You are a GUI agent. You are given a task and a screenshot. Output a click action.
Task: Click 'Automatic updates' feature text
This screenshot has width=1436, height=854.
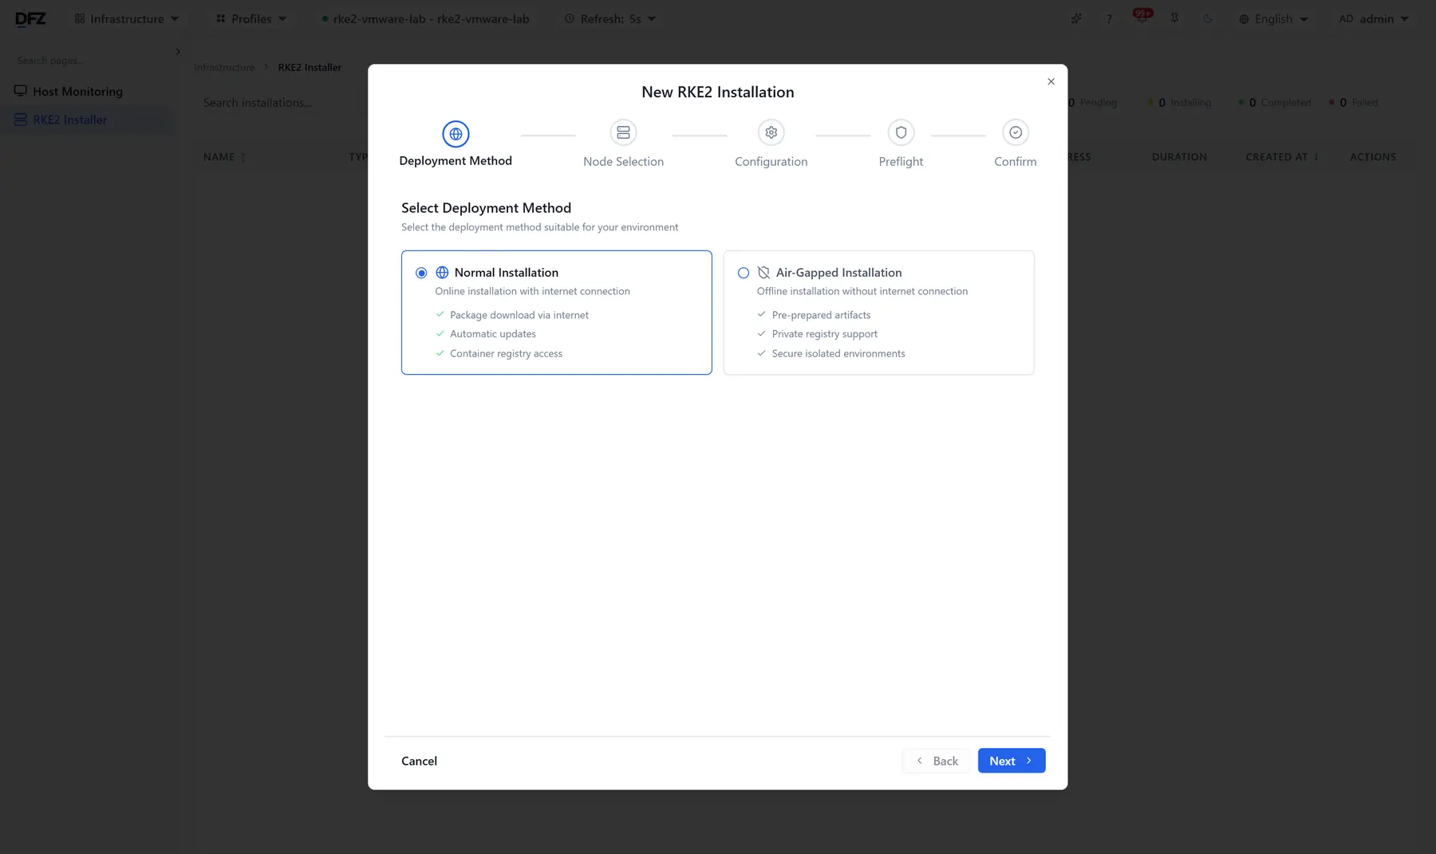492,334
